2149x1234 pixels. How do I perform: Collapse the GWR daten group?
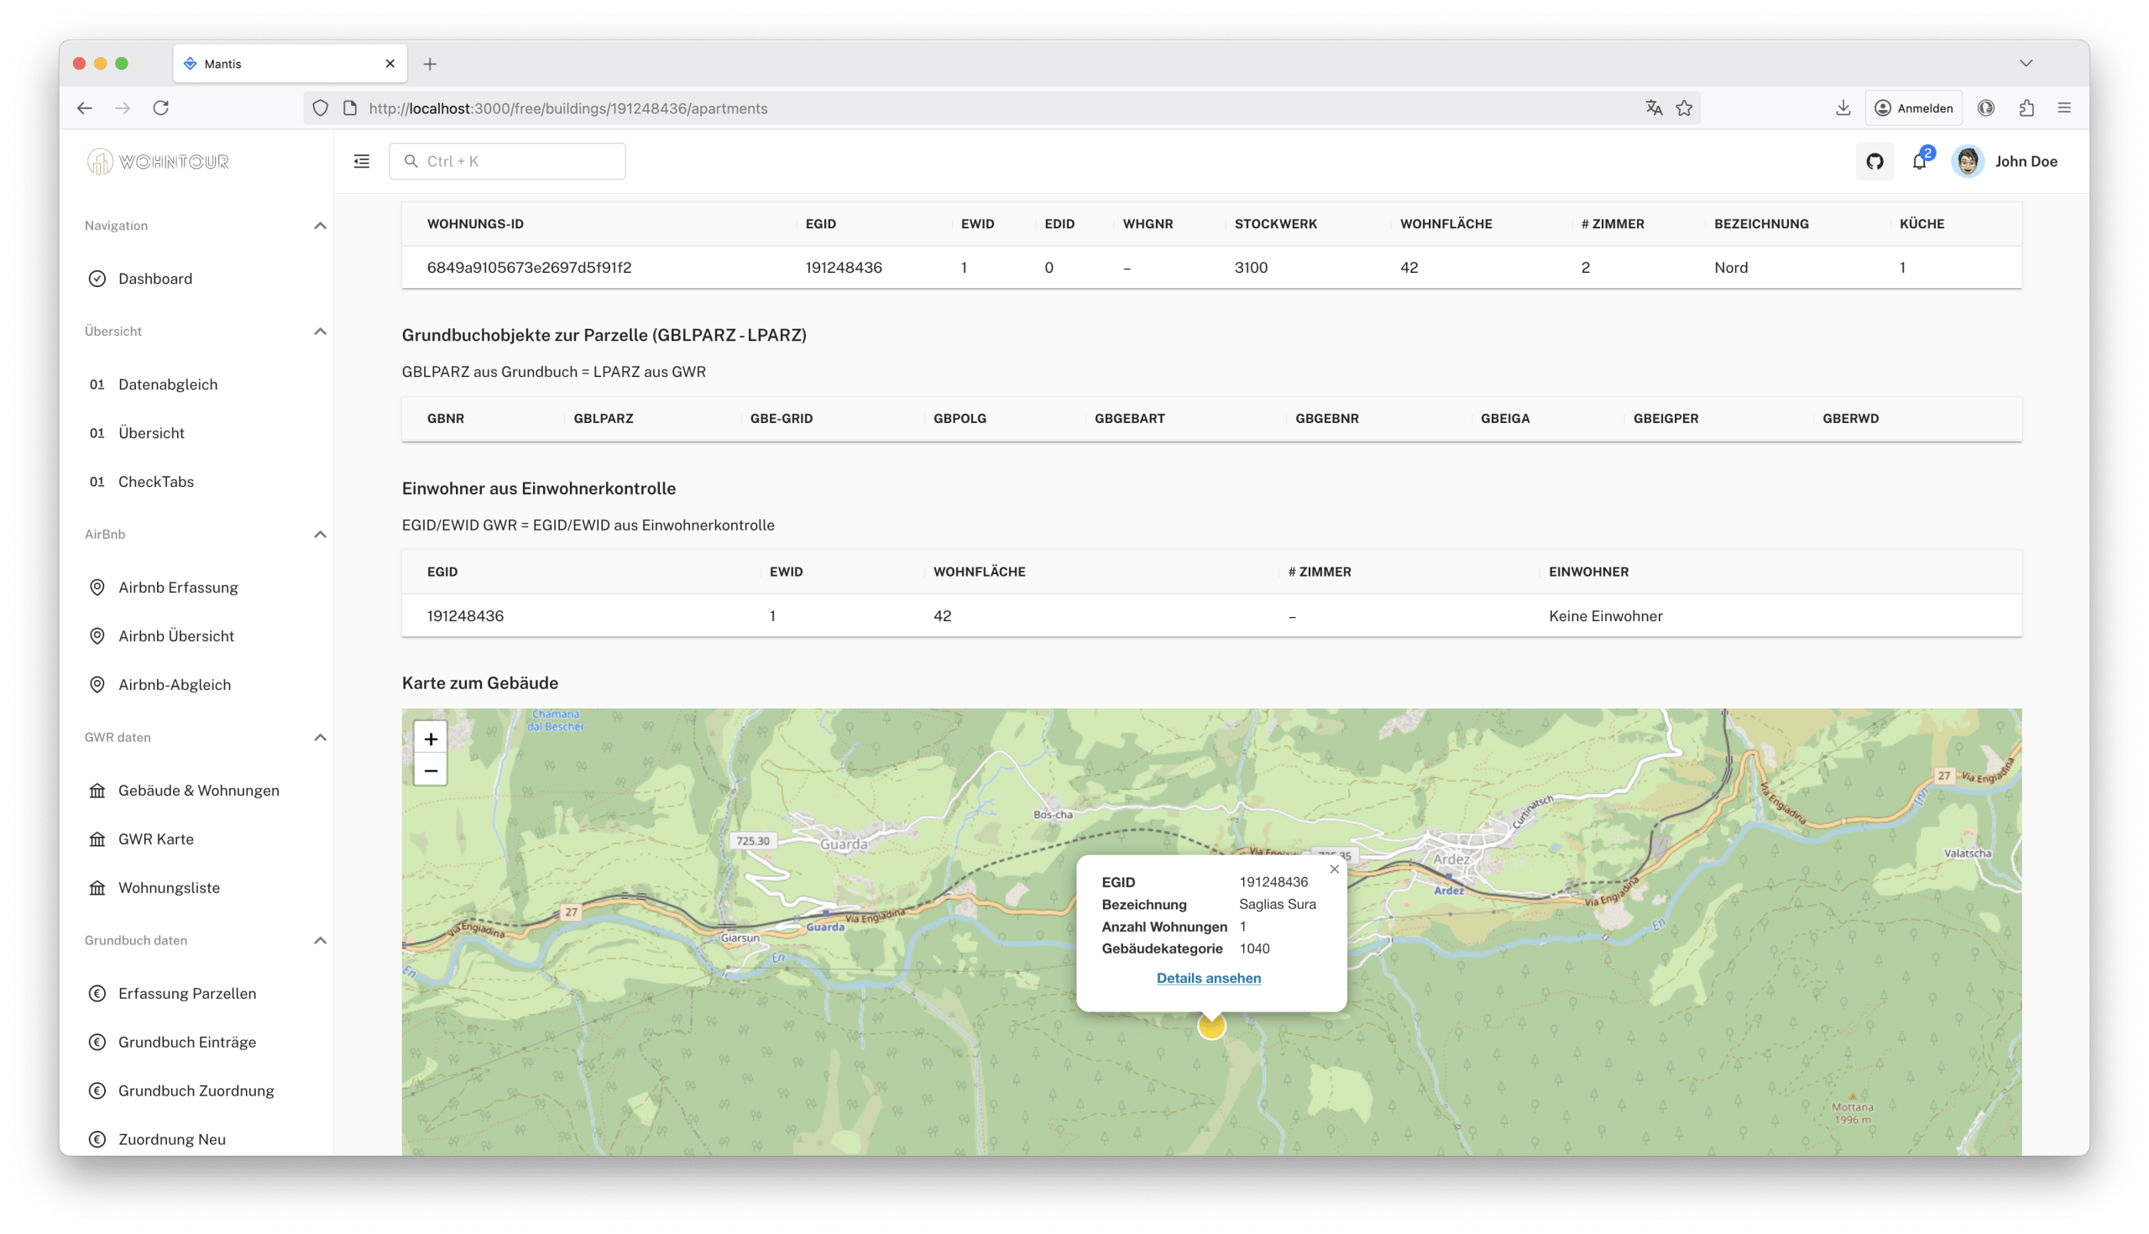tap(320, 737)
